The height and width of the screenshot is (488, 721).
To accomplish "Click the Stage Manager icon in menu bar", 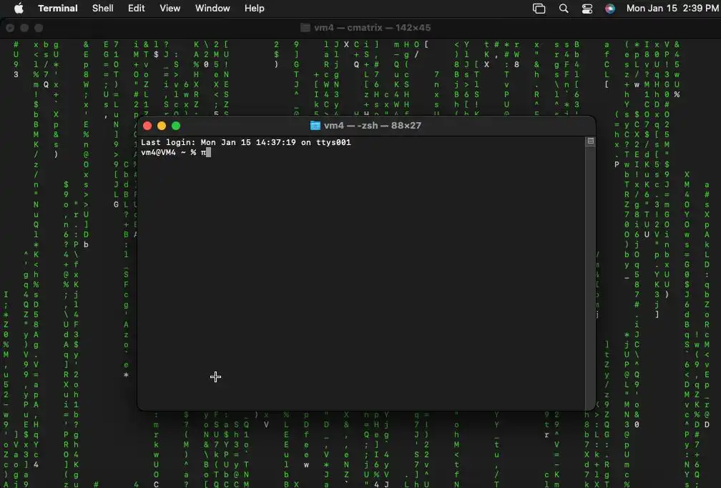I will (539, 9).
